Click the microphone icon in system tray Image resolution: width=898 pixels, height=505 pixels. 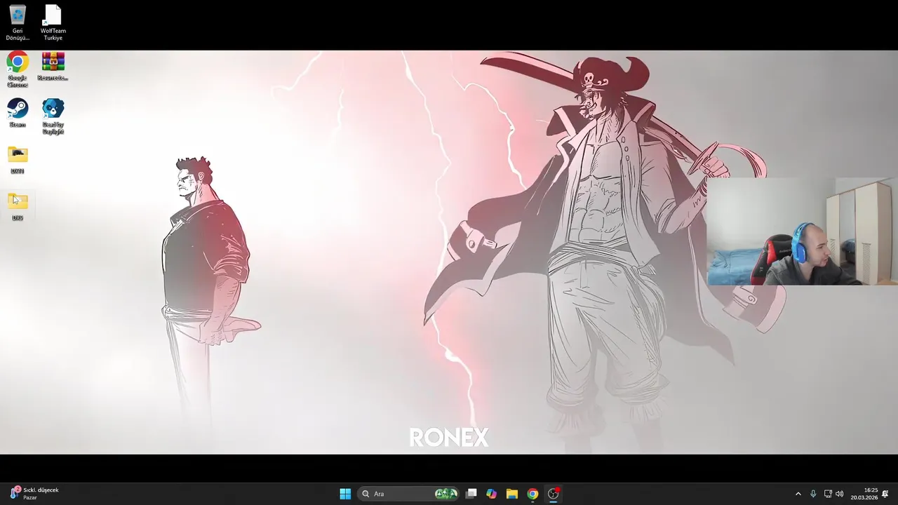coord(813,494)
